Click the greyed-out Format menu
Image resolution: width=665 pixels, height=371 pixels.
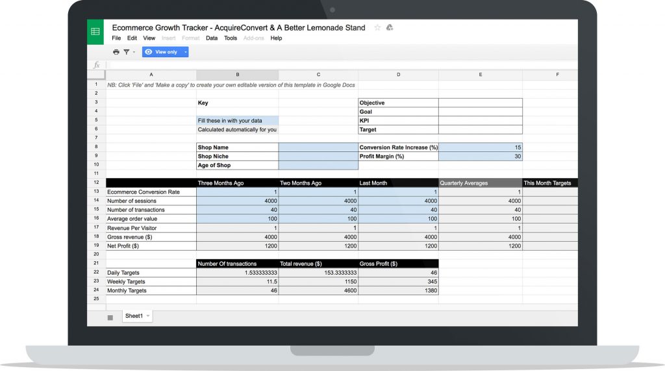pyautogui.click(x=190, y=38)
